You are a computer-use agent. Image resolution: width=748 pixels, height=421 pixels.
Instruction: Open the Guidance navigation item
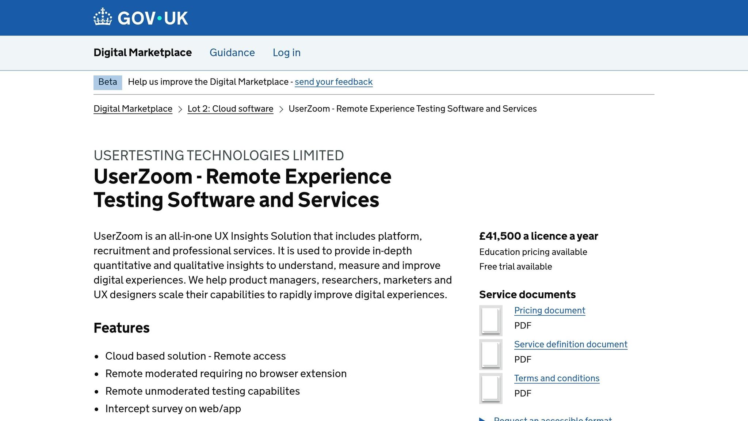click(x=232, y=53)
